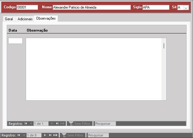Screen dimensions: 193x138
Task: Click inside the Observação text area
Action: (94, 69)
